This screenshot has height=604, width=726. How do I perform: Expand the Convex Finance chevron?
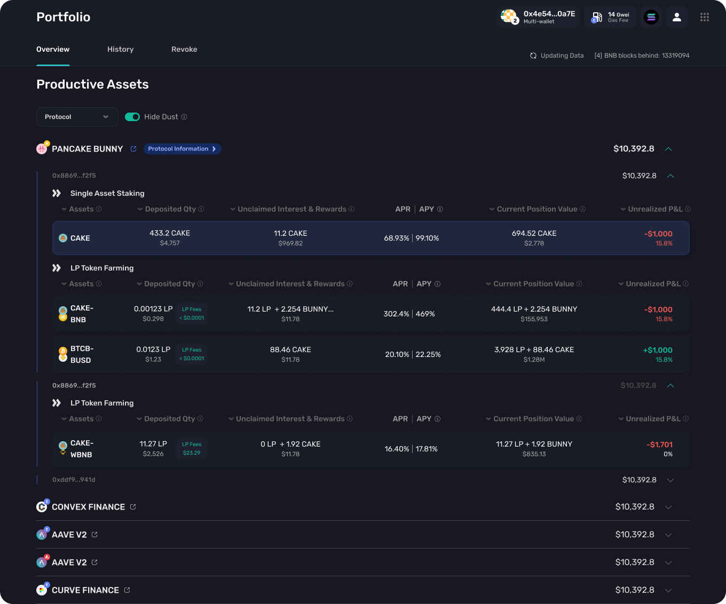[x=668, y=507]
